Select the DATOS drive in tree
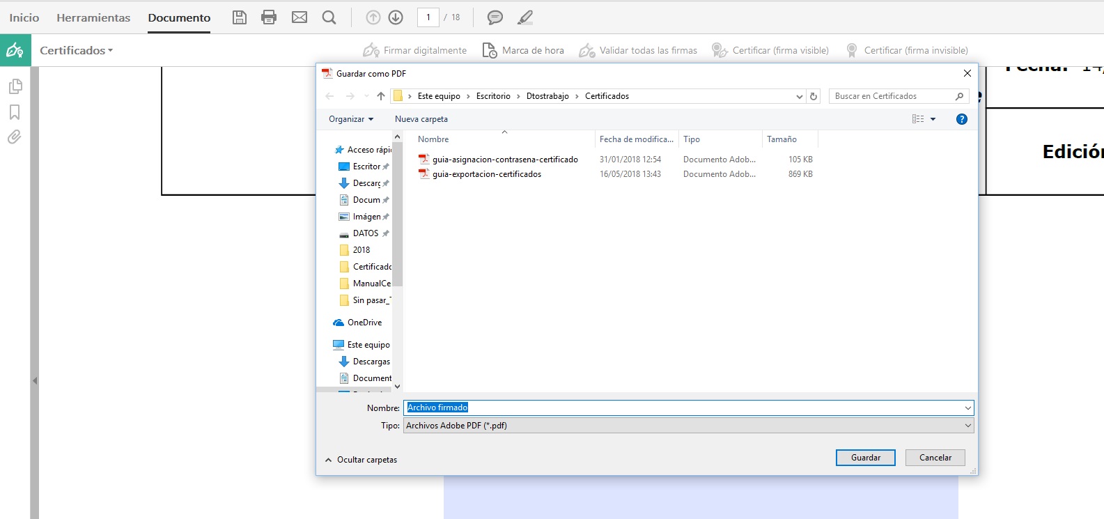The width and height of the screenshot is (1104, 519). click(x=363, y=233)
